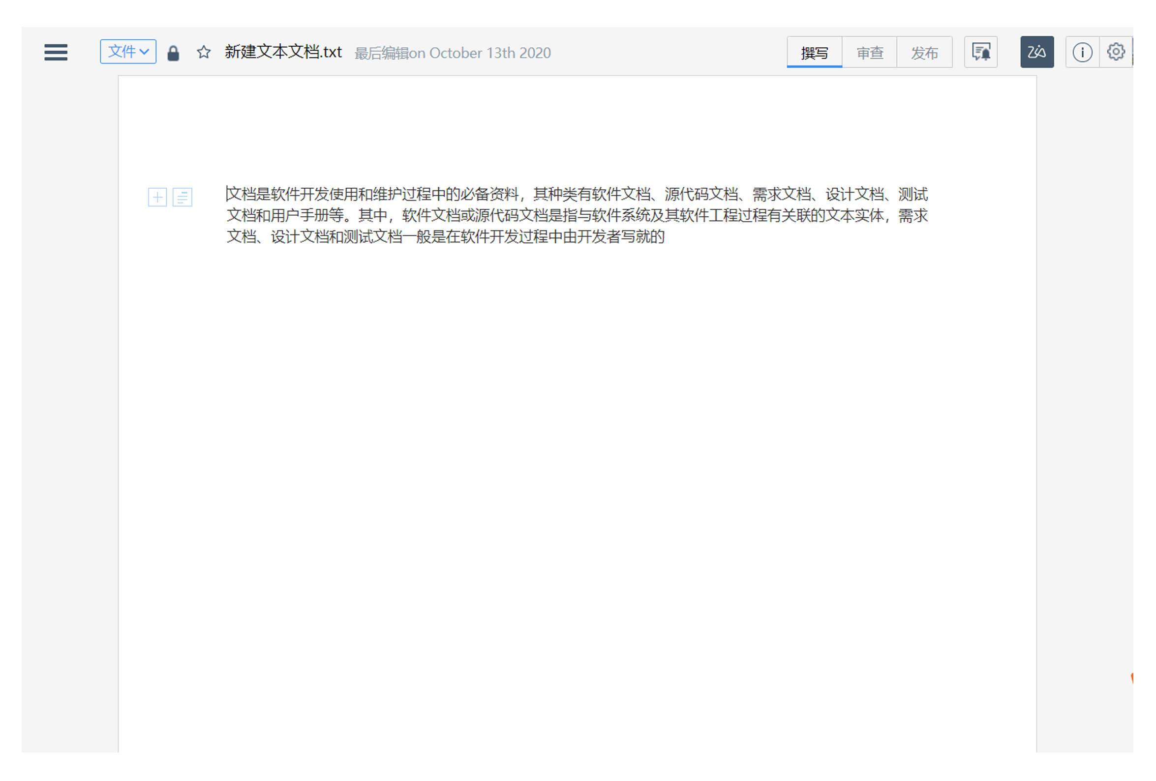The width and height of the screenshot is (1156, 781).
Task: Open comment notifications bell icon
Action: [x=980, y=52]
